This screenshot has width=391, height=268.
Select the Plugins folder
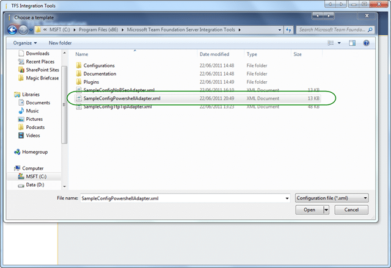(x=91, y=82)
